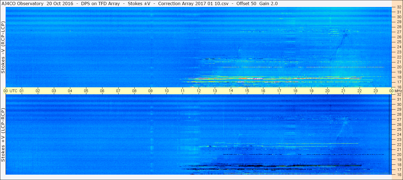
Task: Select the 15 hour tick on the time axis
Action: [247, 91]
